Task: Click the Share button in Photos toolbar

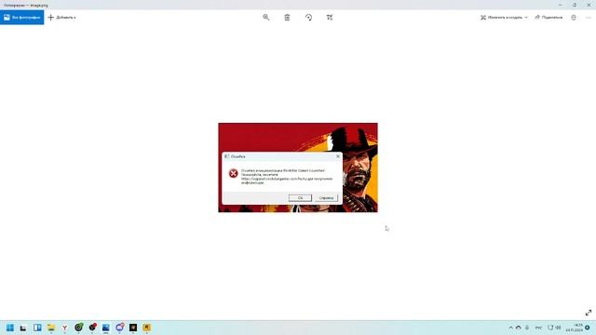Action: [x=549, y=18]
